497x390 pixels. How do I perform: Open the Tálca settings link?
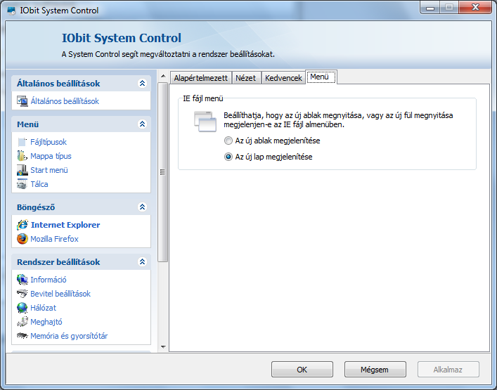click(x=39, y=184)
